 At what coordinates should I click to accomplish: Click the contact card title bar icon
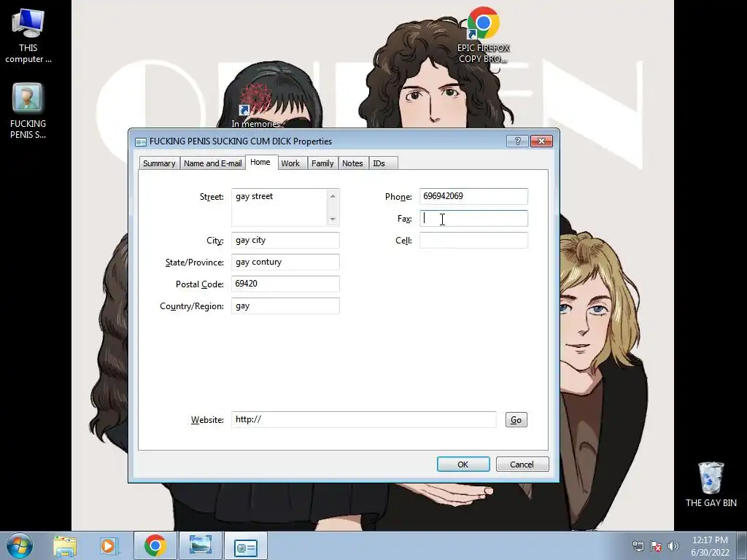coord(141,141)
